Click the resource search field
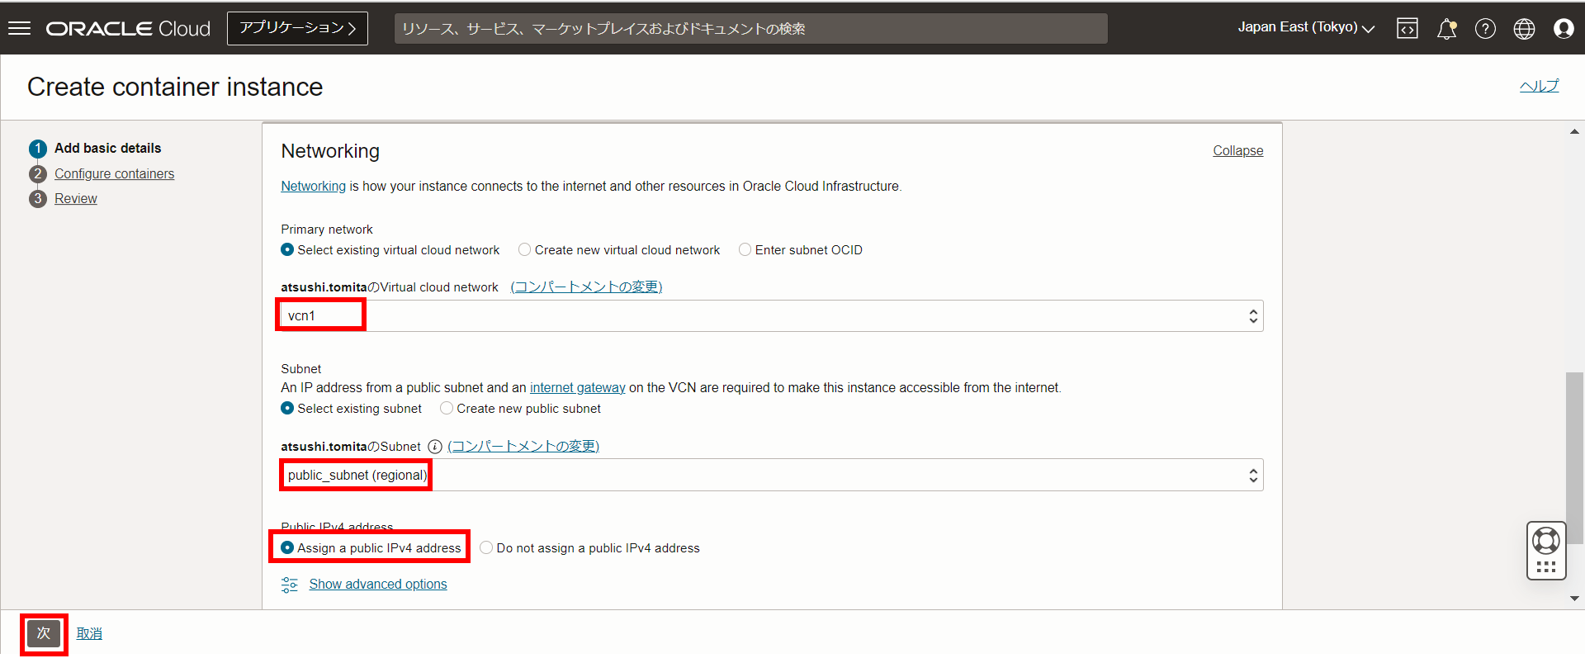 [751, 29]
